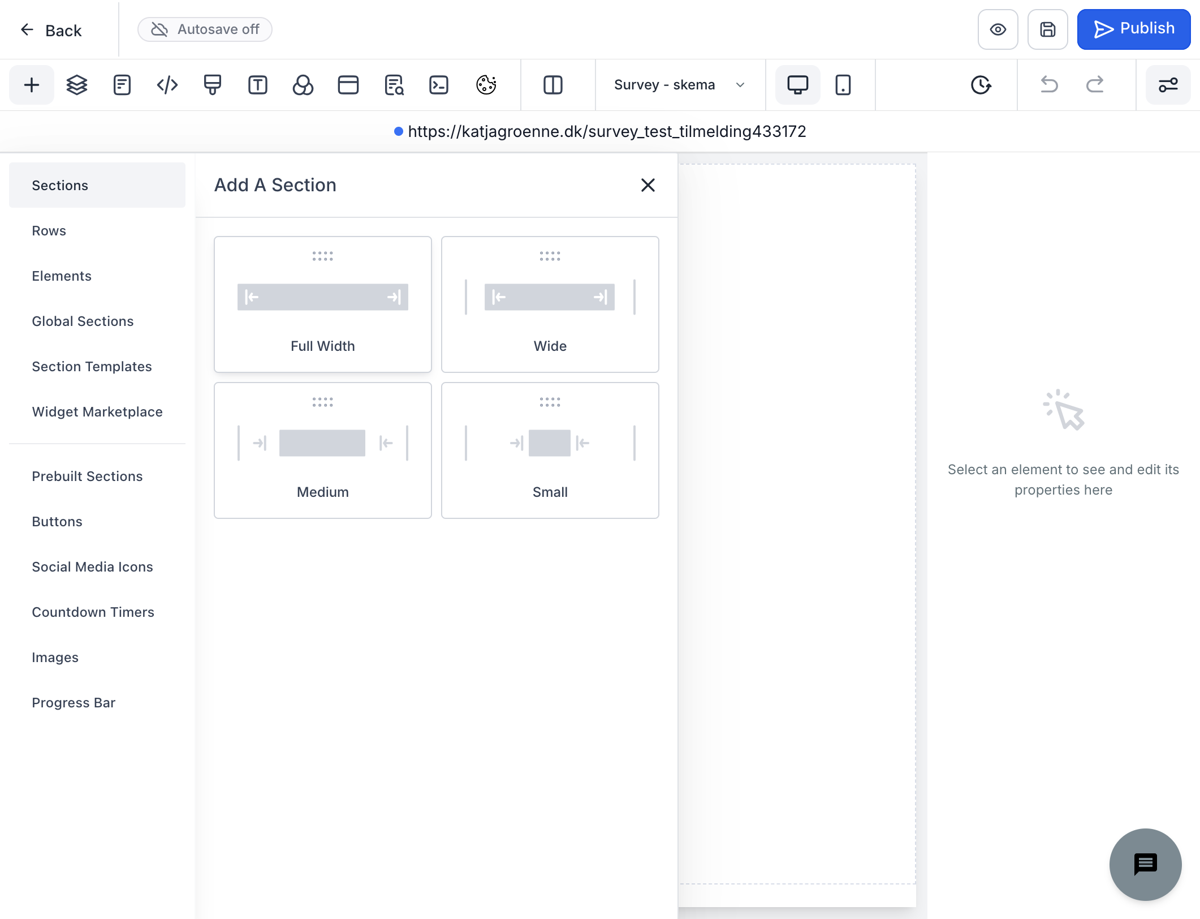Open the popup window icon
This screenshot has width=1200, height=919.
click(348, 85)
